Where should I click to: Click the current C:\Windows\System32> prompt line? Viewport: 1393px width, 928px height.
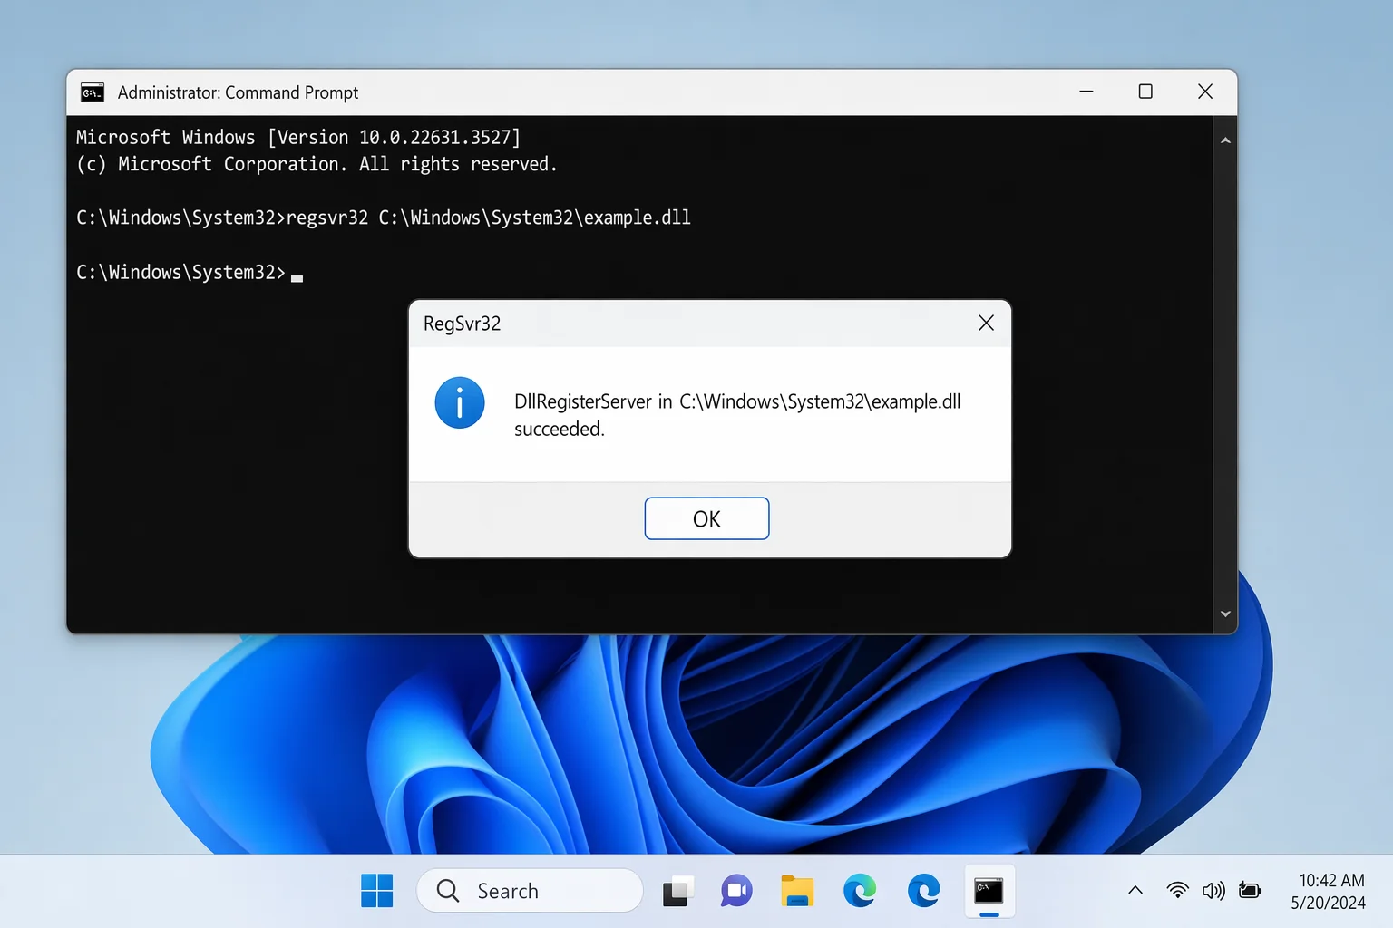pyautogui.click(x=190, y=272)
